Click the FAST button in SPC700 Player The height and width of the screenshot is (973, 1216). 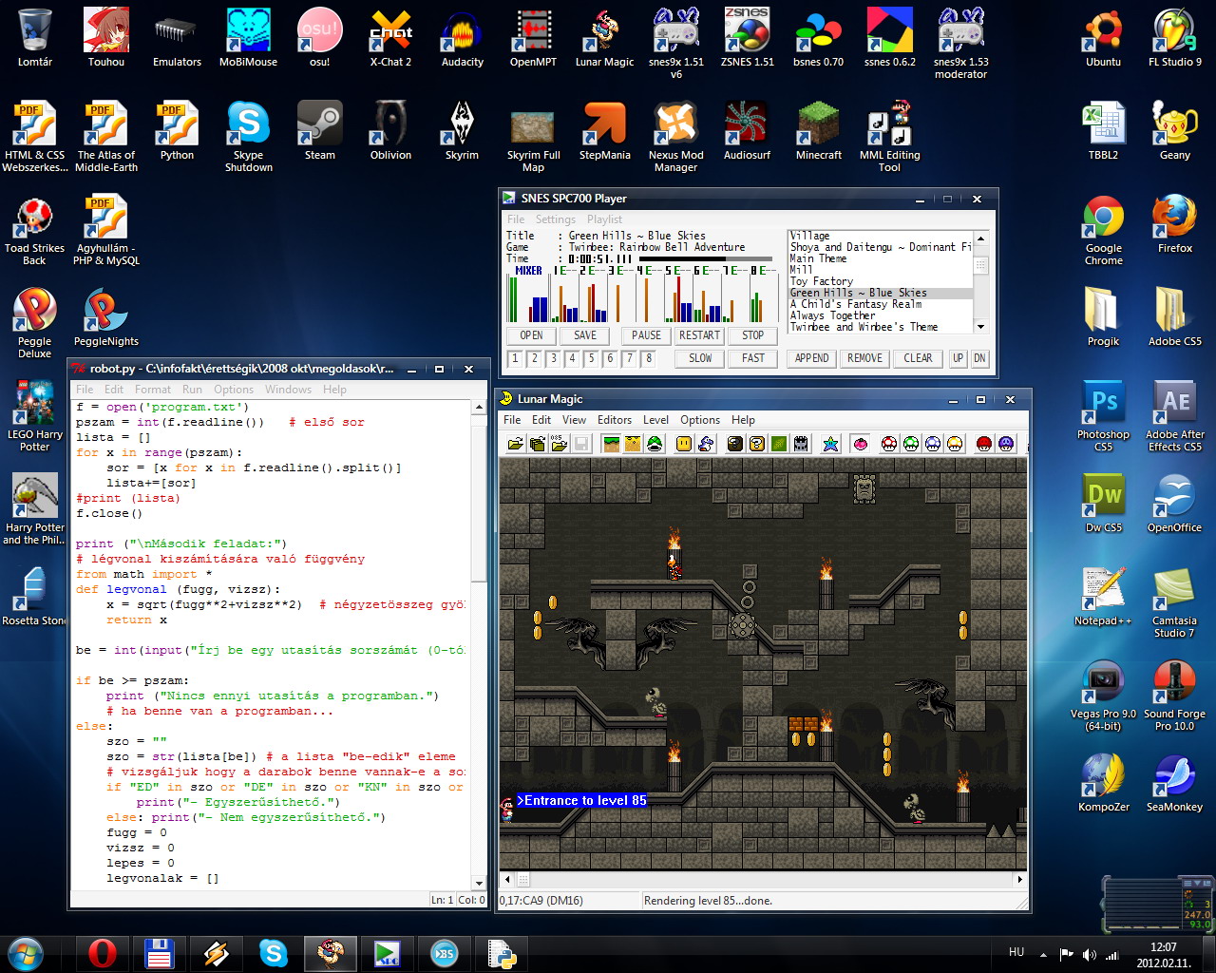753,358
